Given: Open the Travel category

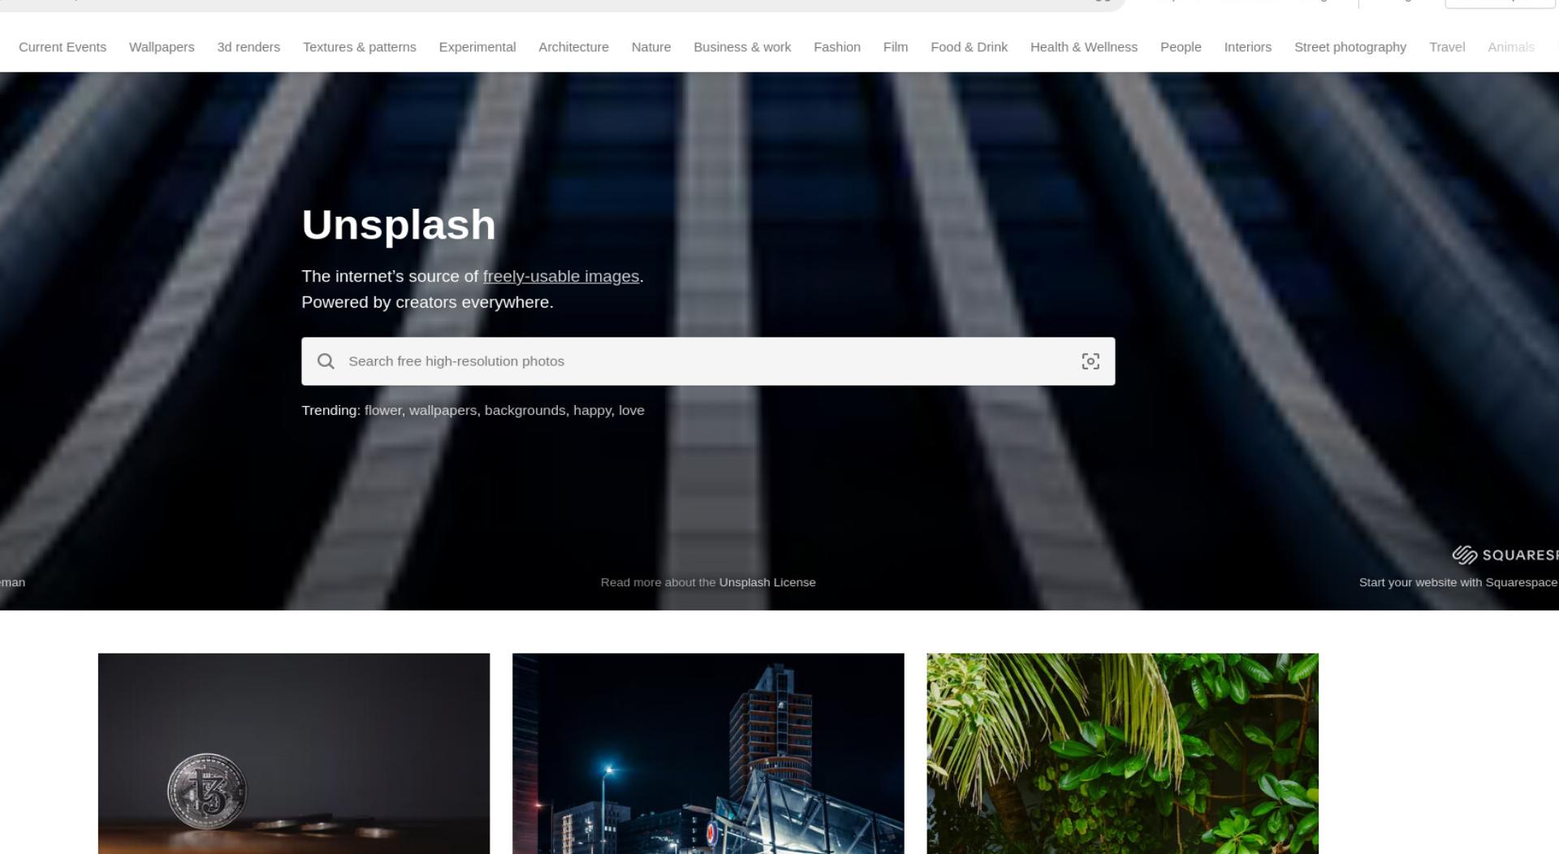Looking at the screenshot, I should (x=1447, y=47).
